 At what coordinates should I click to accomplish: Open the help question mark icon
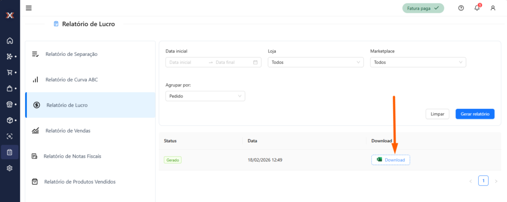pos(461,8)
